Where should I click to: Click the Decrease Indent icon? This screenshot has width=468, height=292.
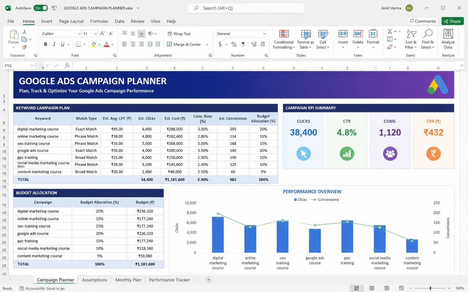click(x=150, y=44)
